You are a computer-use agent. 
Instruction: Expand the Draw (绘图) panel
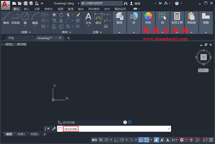pyautogui.click(x=26, y=32)
